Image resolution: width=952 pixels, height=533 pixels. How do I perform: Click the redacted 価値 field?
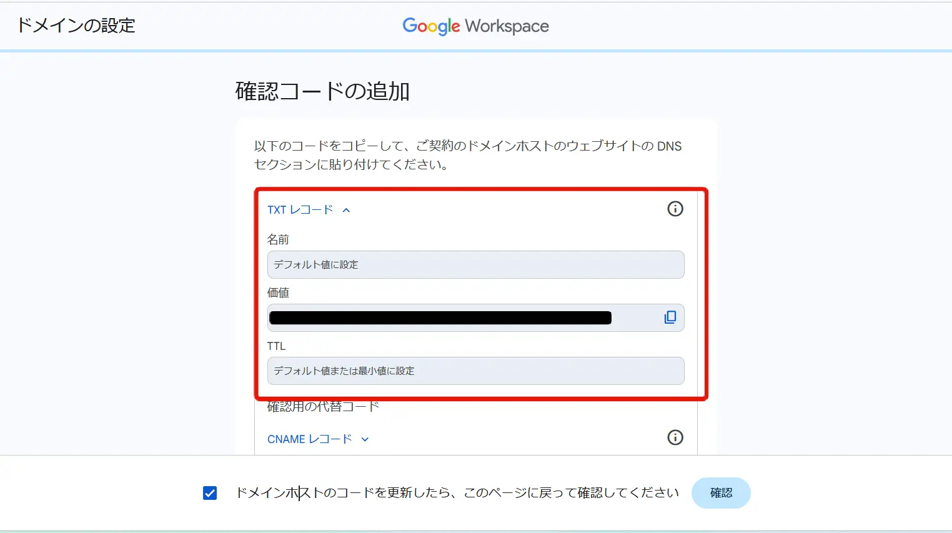pos(475,318)
